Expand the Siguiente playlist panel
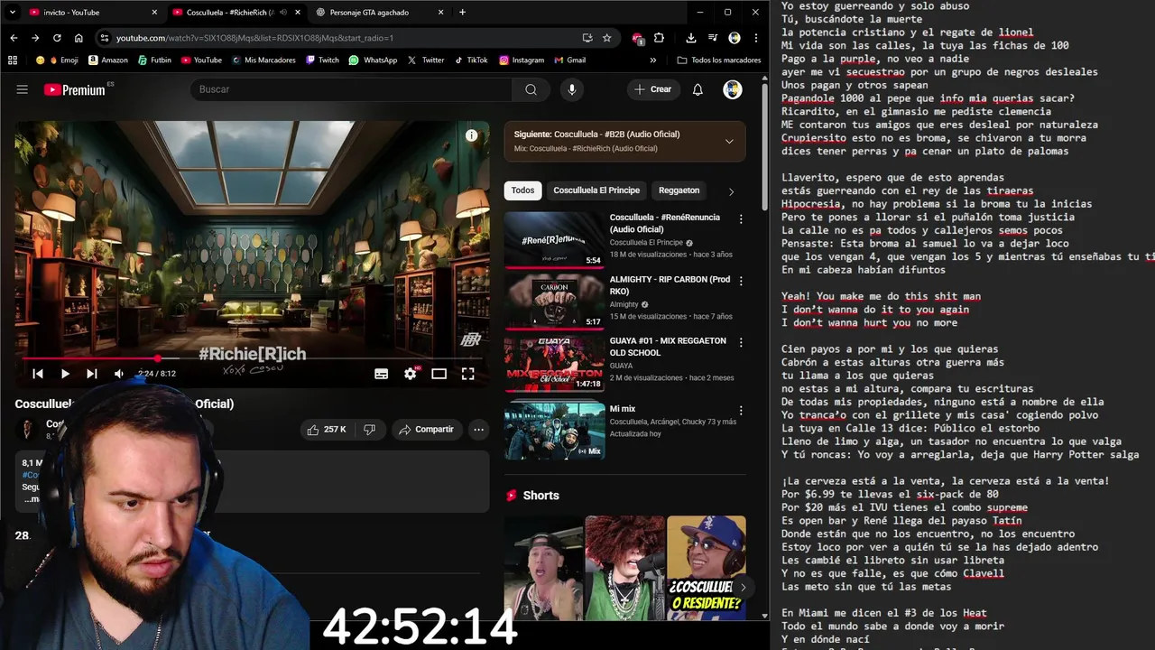 coord(729,141)
